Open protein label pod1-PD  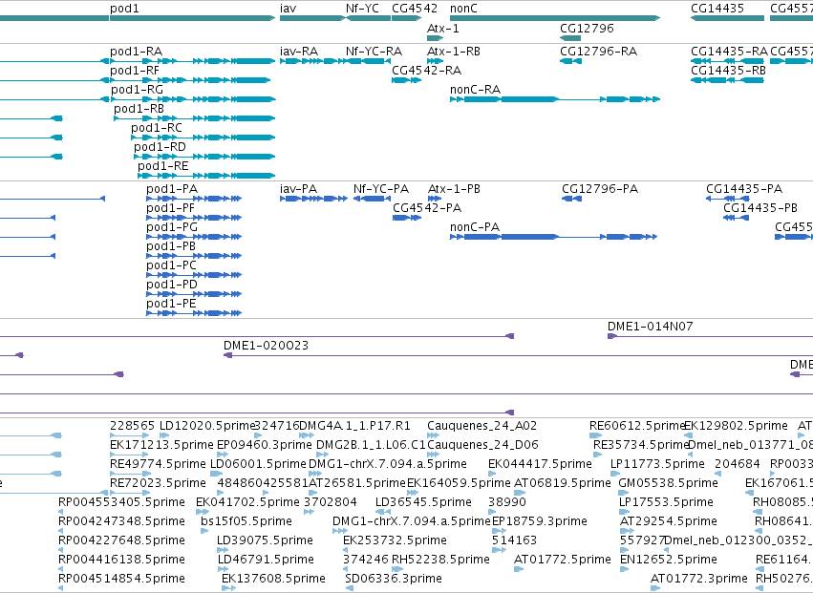172,286
